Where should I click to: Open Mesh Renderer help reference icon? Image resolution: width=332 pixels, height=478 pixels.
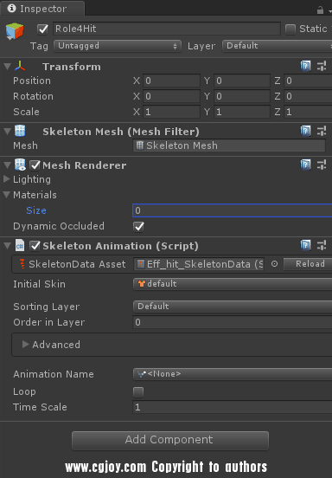pyautogui.click(x=306, y=165)
